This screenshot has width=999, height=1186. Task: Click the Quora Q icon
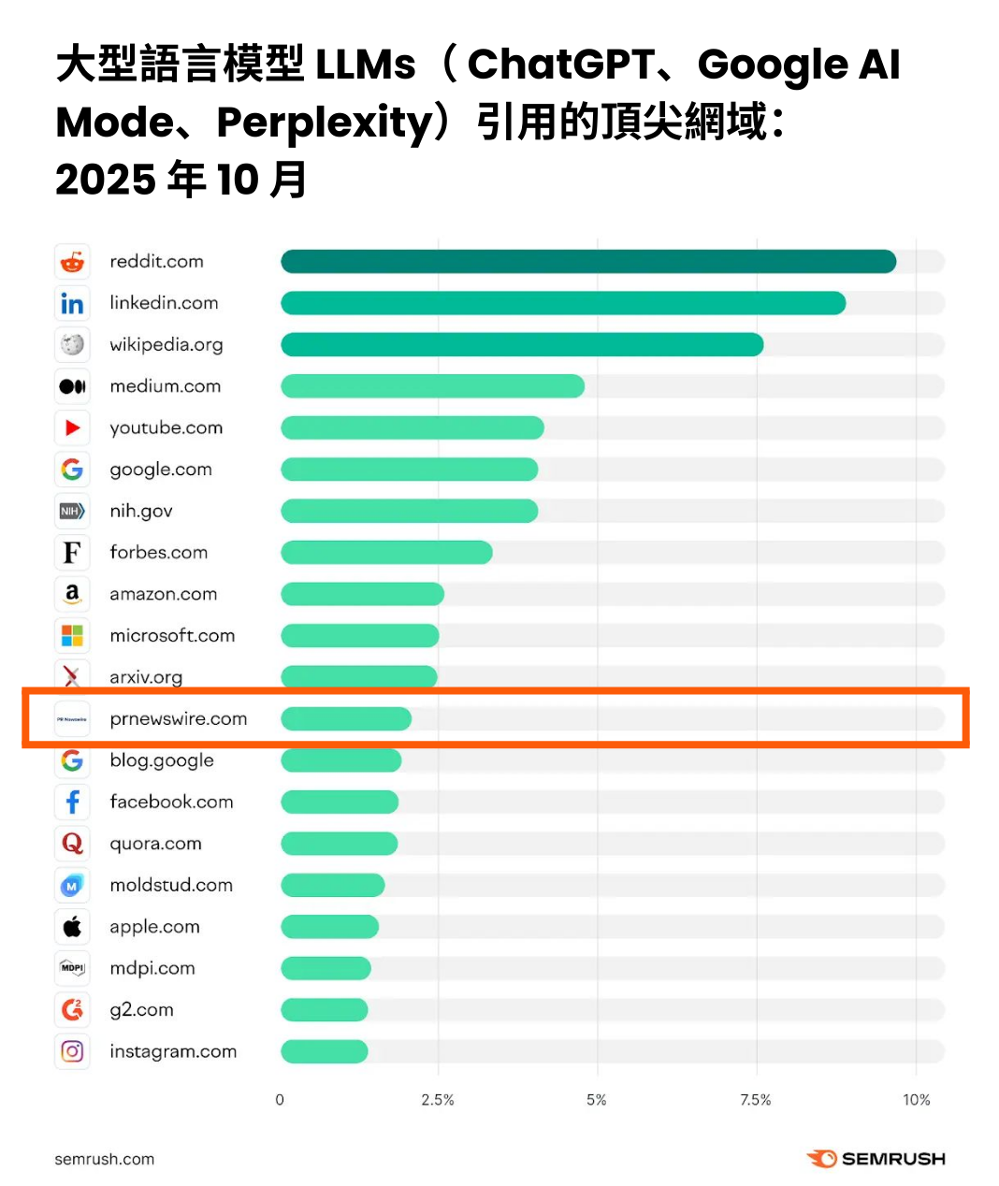[72, 844]
